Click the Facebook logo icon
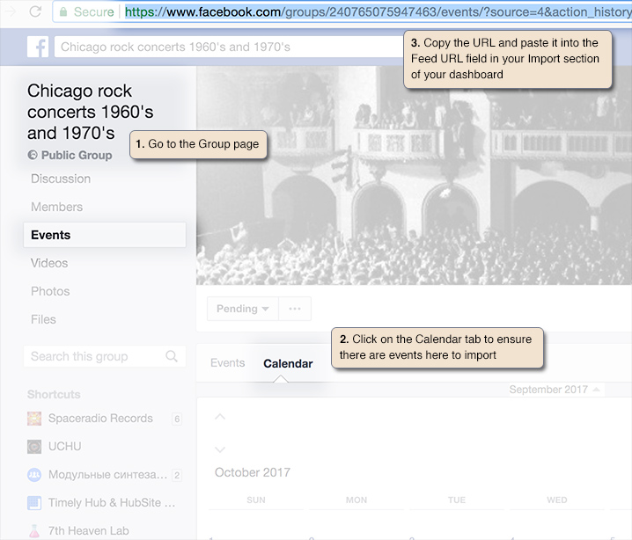The height and width of the screenshot is (540, 632). point(38,47)
